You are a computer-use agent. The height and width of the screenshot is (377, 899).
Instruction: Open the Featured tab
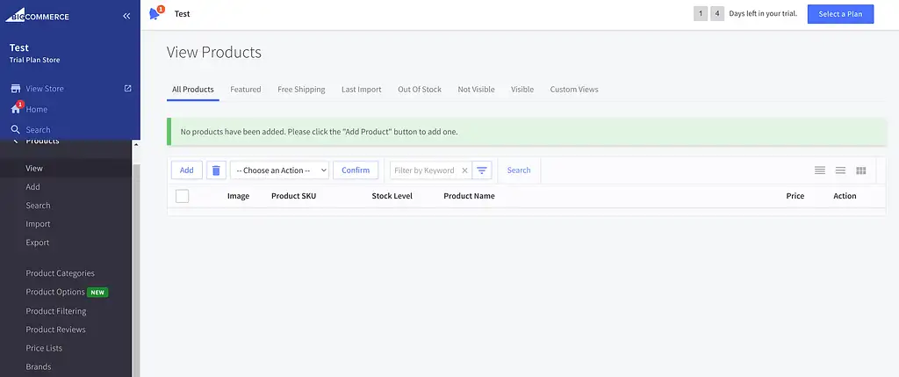tap(246, 90)
